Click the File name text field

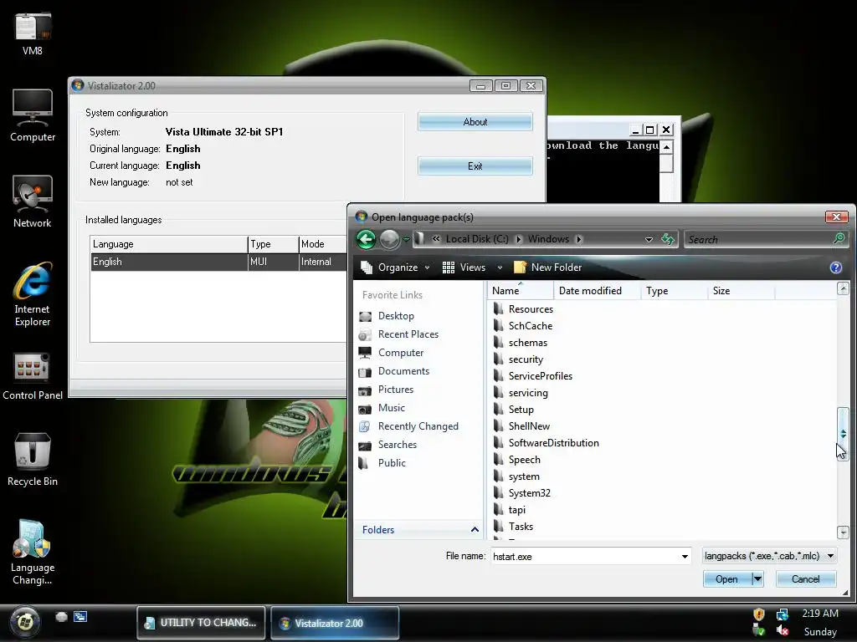(585, 556)
